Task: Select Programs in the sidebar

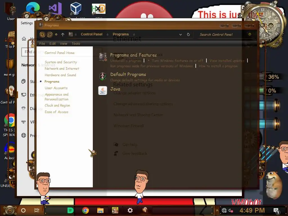Action: click(52, 82)
